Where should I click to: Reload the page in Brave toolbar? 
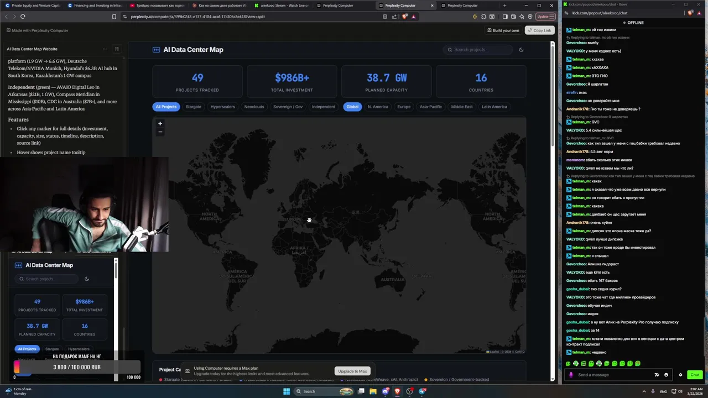tap(23, 17)
